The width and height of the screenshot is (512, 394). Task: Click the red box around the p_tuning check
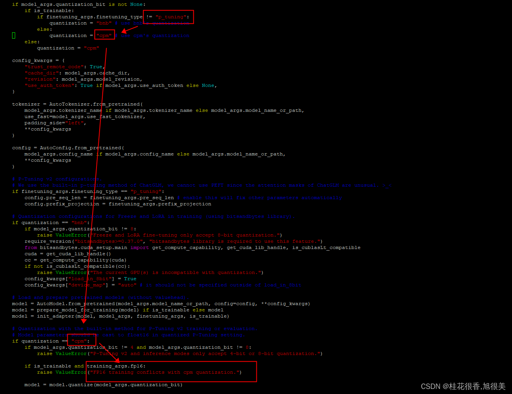(168, 17)
